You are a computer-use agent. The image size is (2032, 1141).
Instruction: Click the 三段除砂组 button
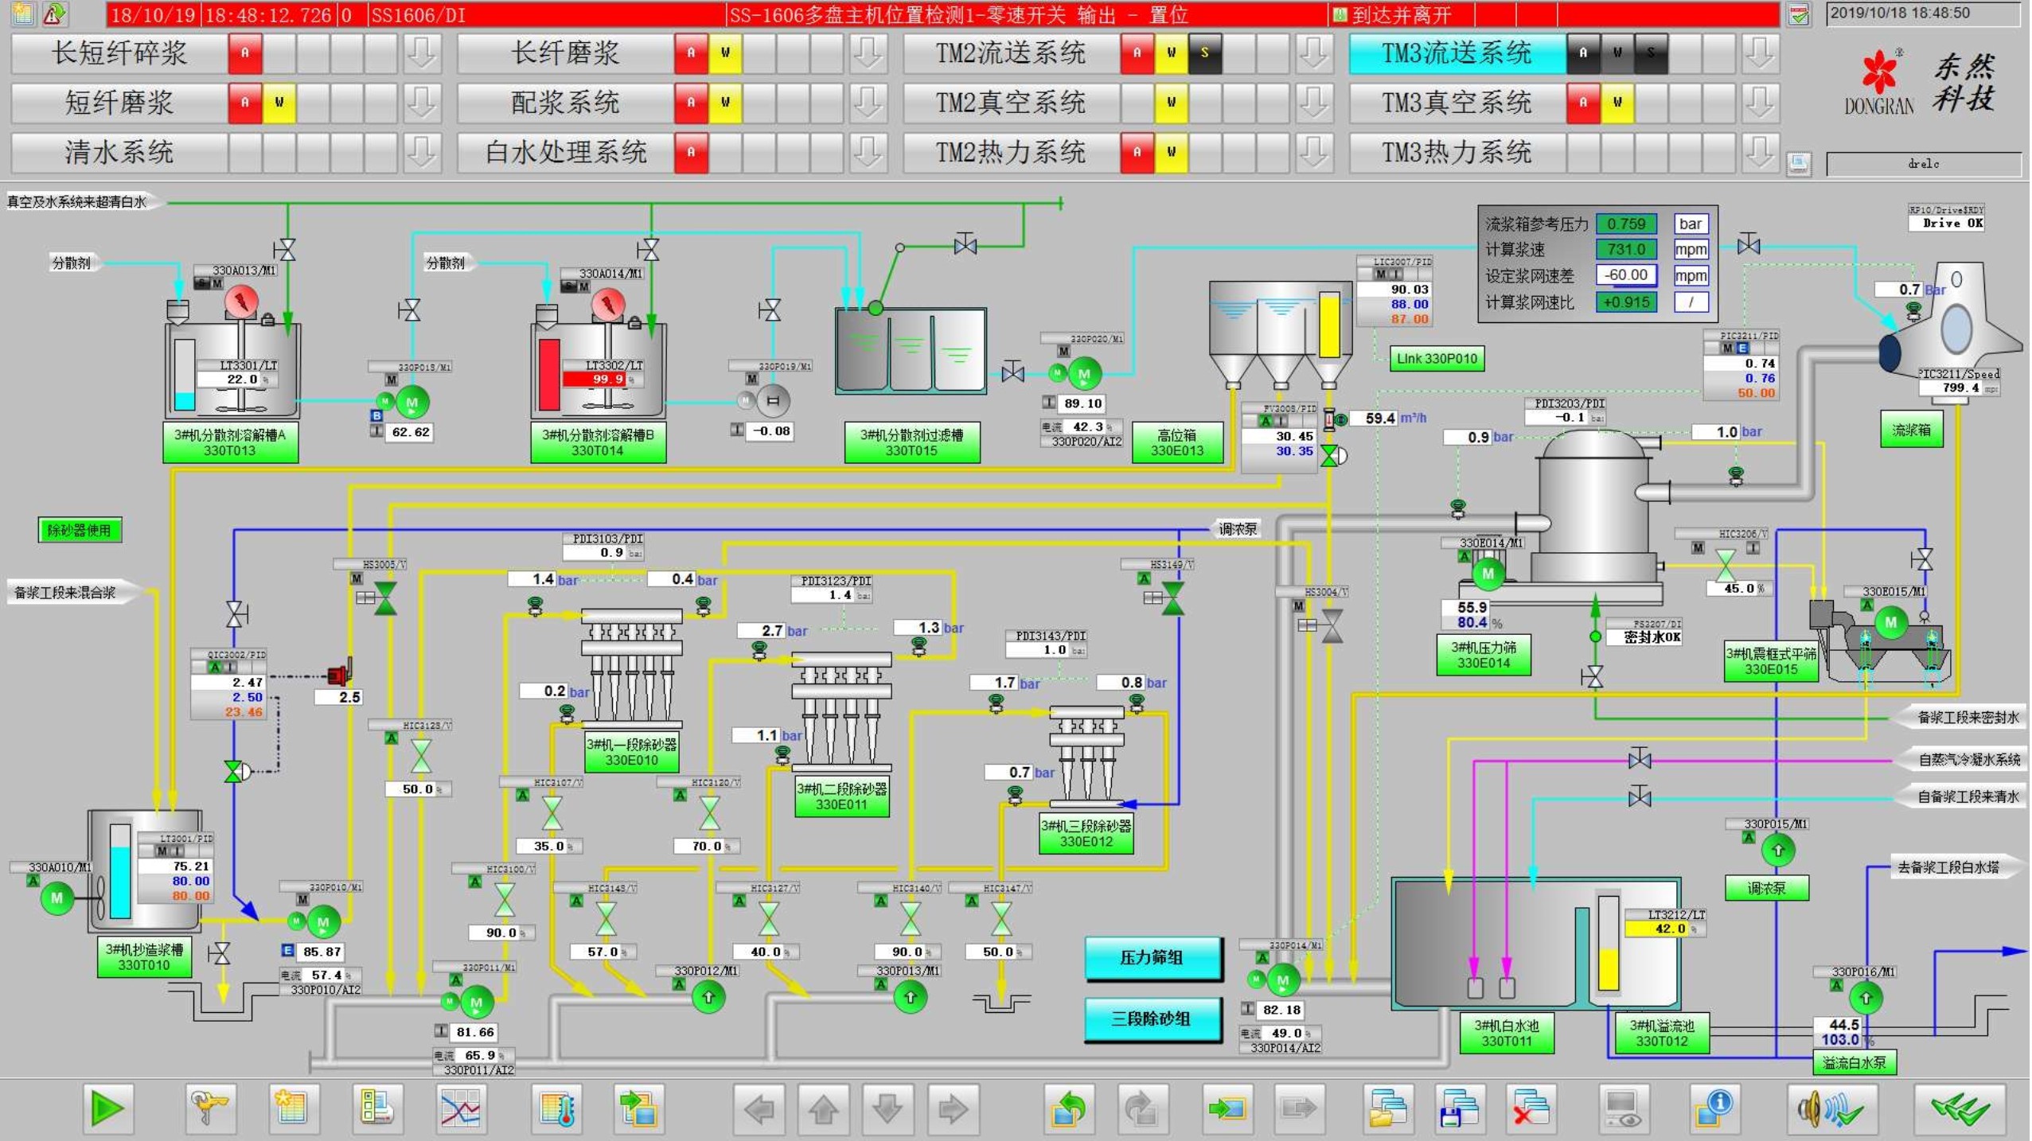[x=1152, y=1018]
